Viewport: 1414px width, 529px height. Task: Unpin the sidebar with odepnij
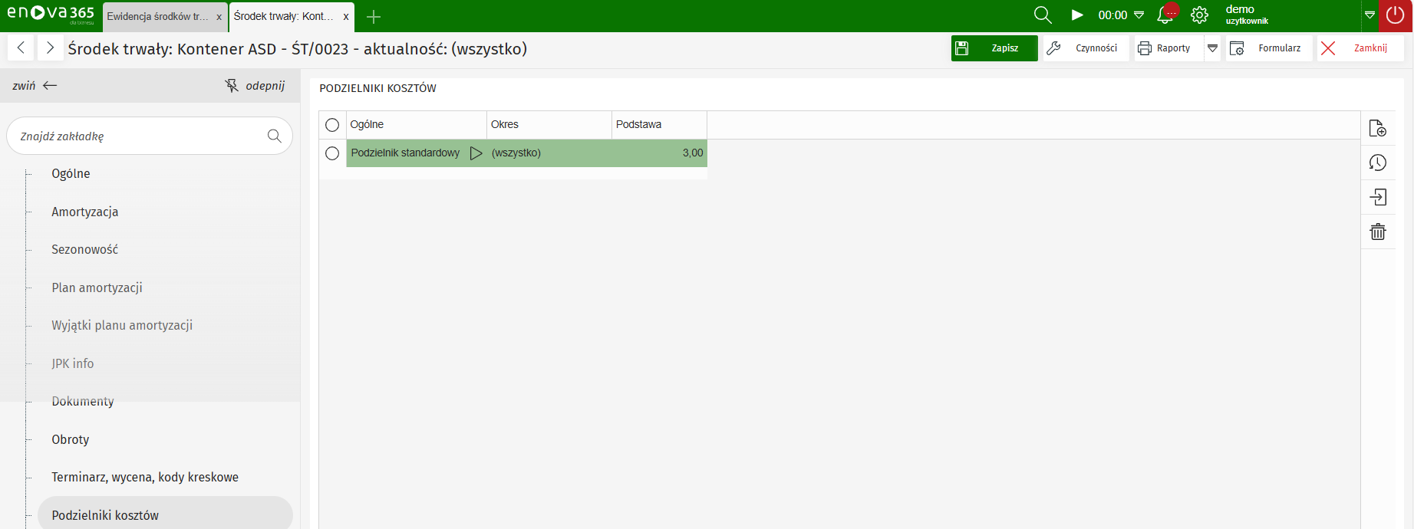click(255, 86)
